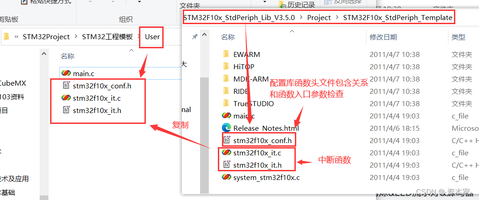Select system_stm32f10x.c file icon
The image size is (479, 200).
227,177
